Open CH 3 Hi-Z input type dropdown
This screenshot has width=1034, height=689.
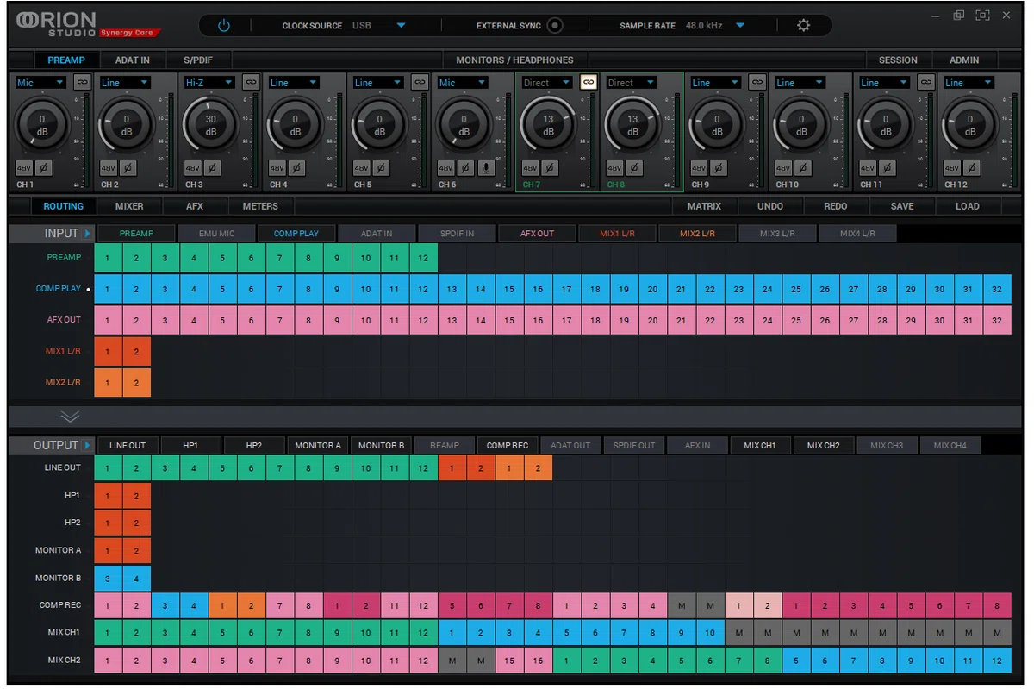tap(209, 83)
